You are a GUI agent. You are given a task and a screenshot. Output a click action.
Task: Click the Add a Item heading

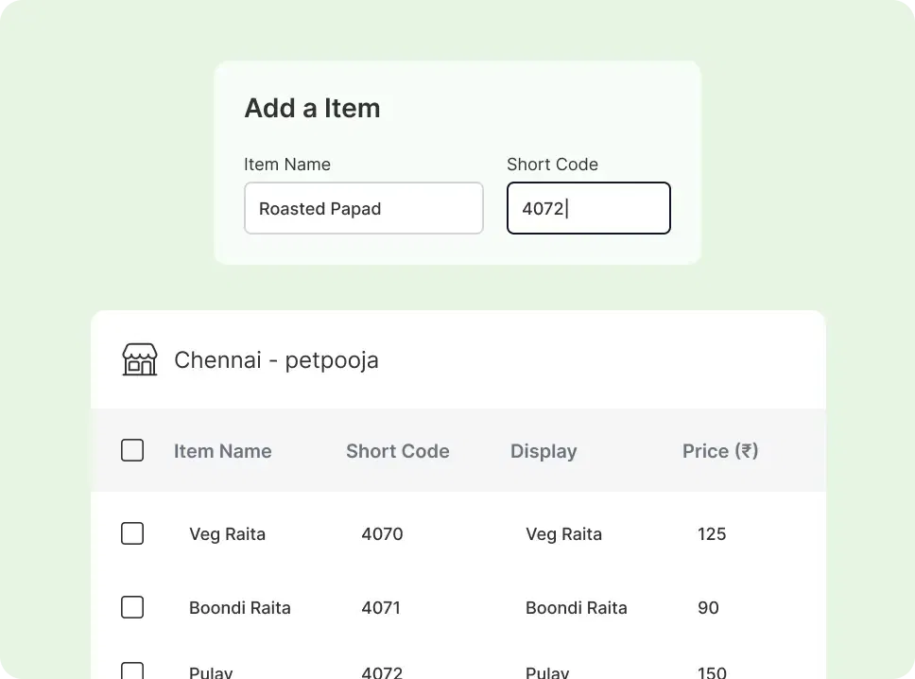(312, 108)
